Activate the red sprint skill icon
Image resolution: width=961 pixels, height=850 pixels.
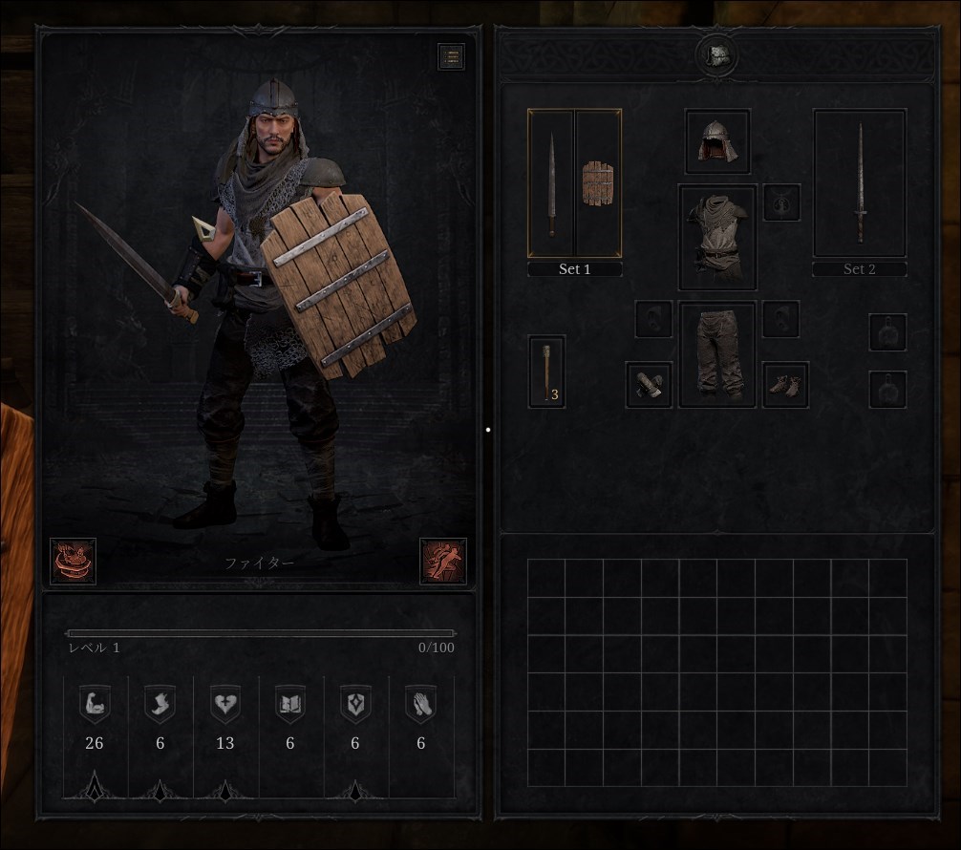443,561
